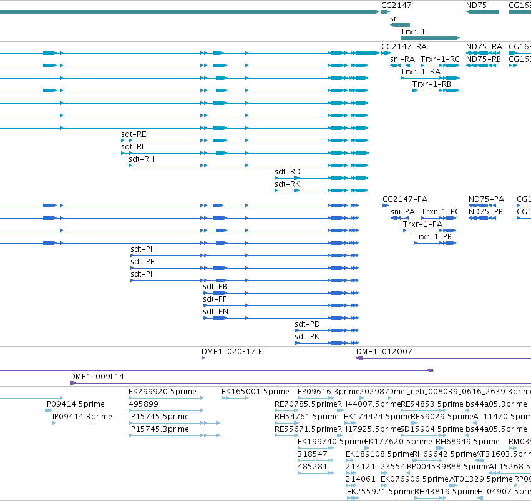Select the ND75-PA CDS label
531x501 pixels.
coord(486,199)
